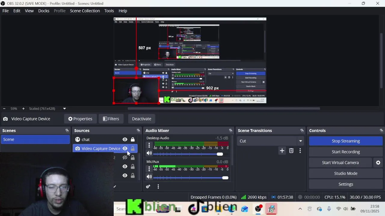Open Mic/Aux three-dot options
Viewport: 385px width, 216px height.
tap(149, 169)
